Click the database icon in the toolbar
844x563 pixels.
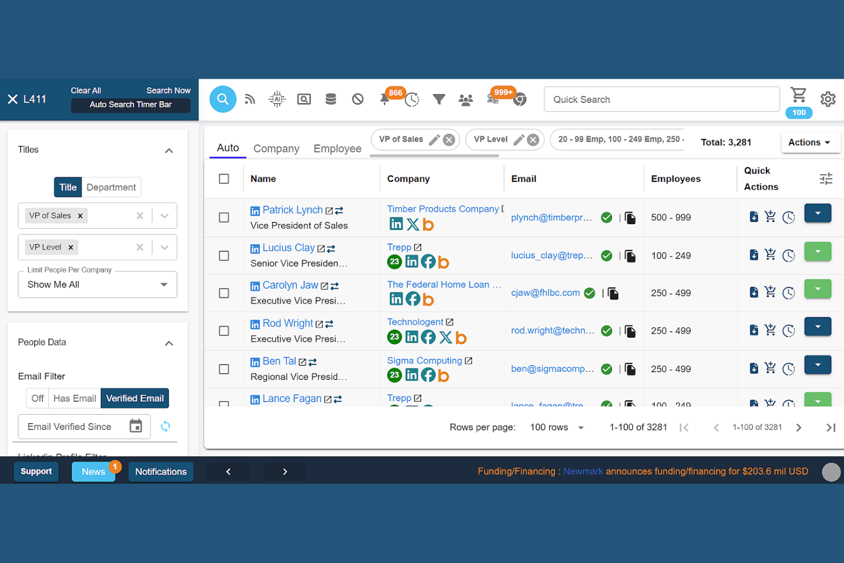point(331,99)
